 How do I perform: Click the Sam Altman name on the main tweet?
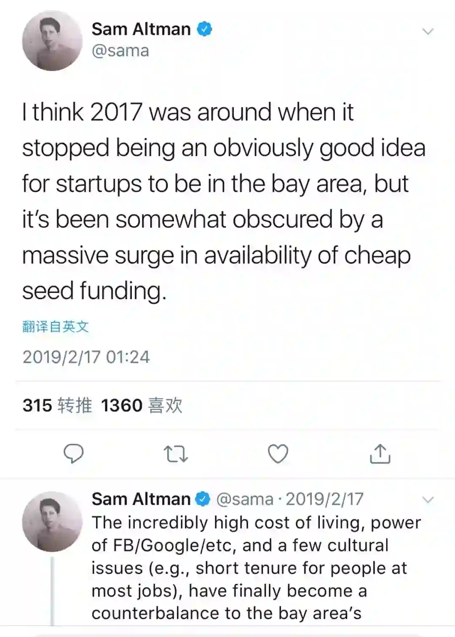click(141, 29)
